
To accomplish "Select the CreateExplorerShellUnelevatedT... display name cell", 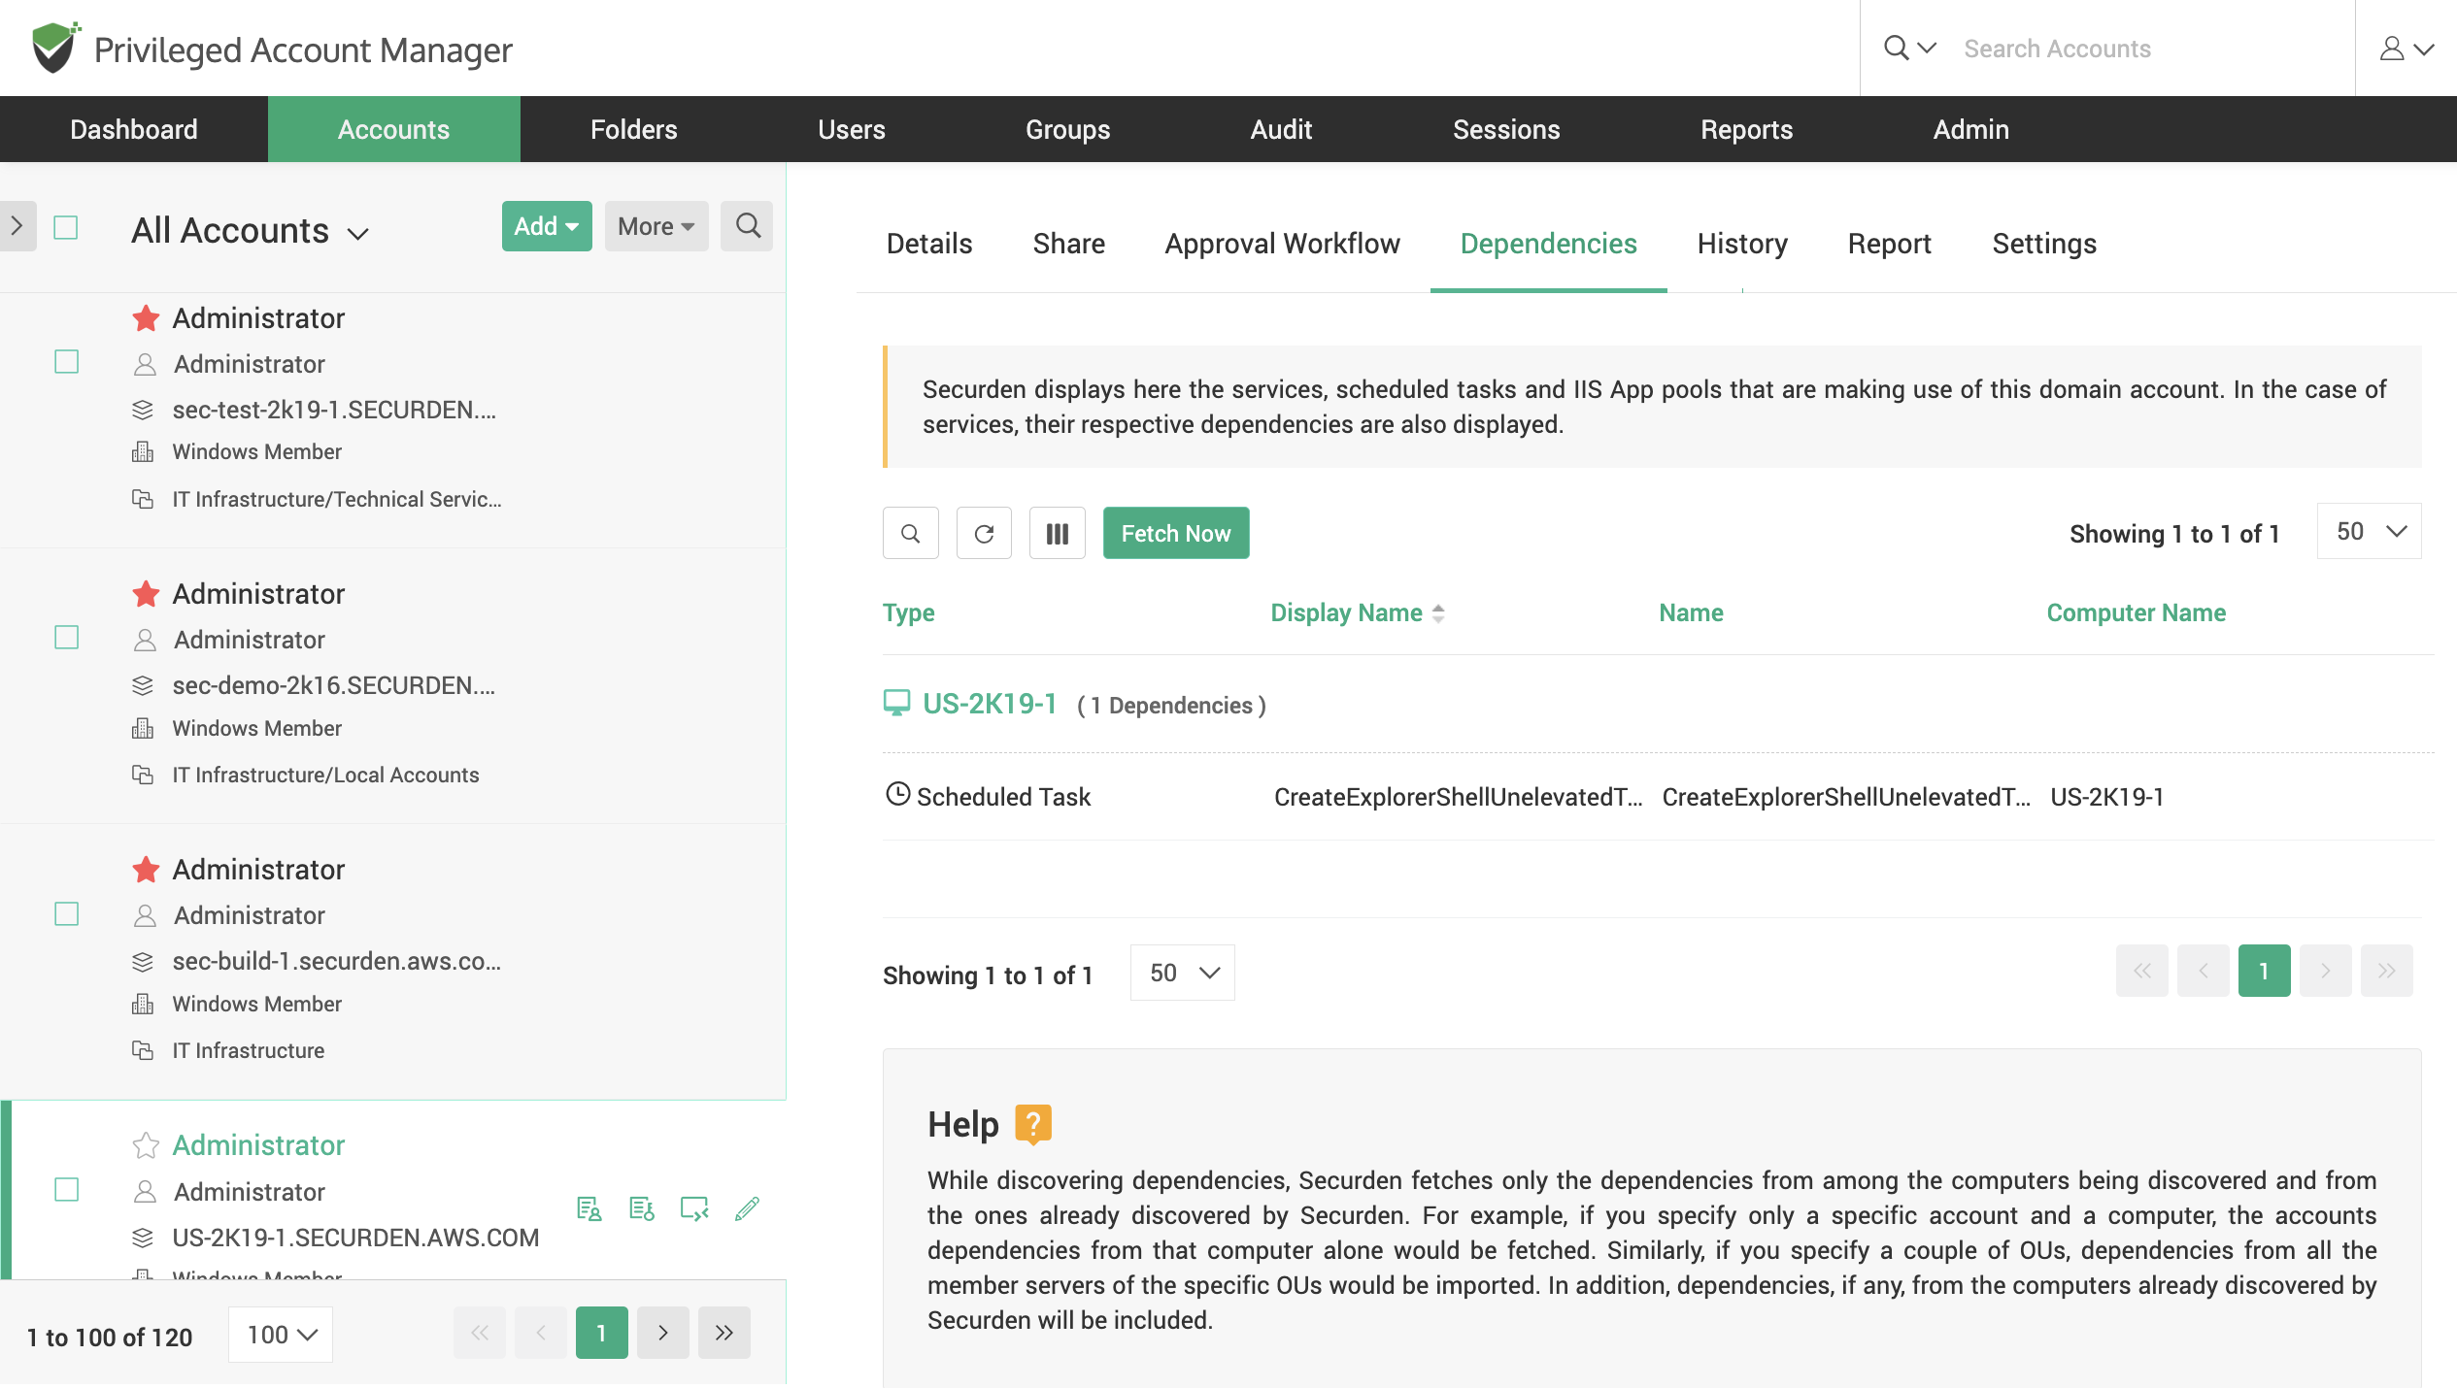I will [1458, 797].
